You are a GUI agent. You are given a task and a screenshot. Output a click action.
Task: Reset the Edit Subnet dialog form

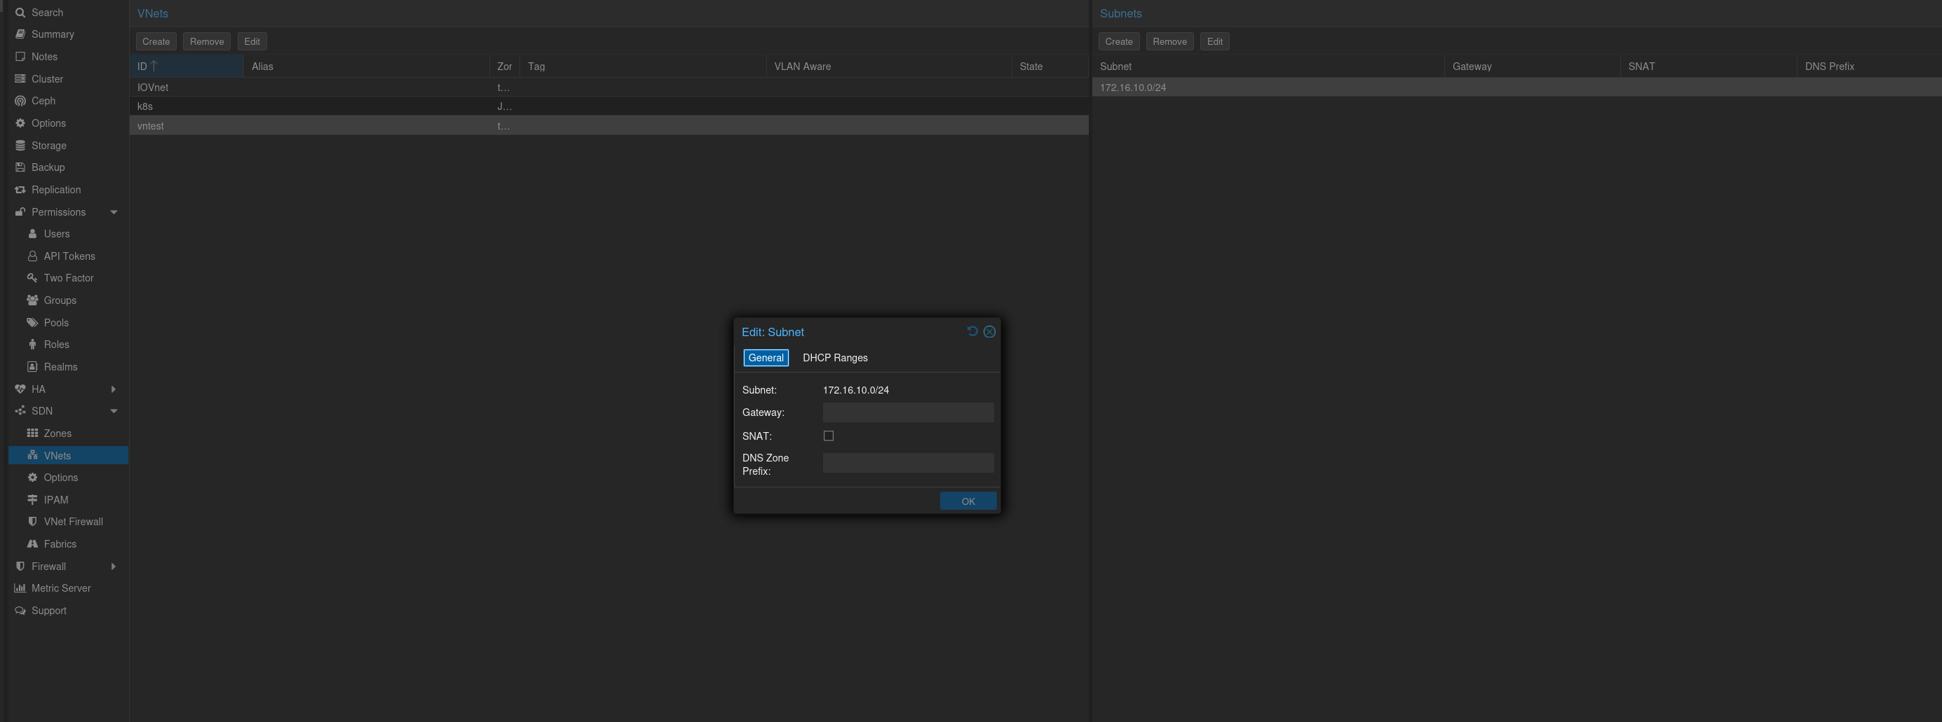(972, 331)
